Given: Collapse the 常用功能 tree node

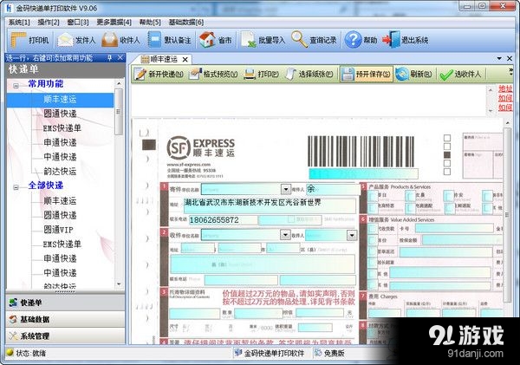Looking at the screenshot, I should click(16, 86).
